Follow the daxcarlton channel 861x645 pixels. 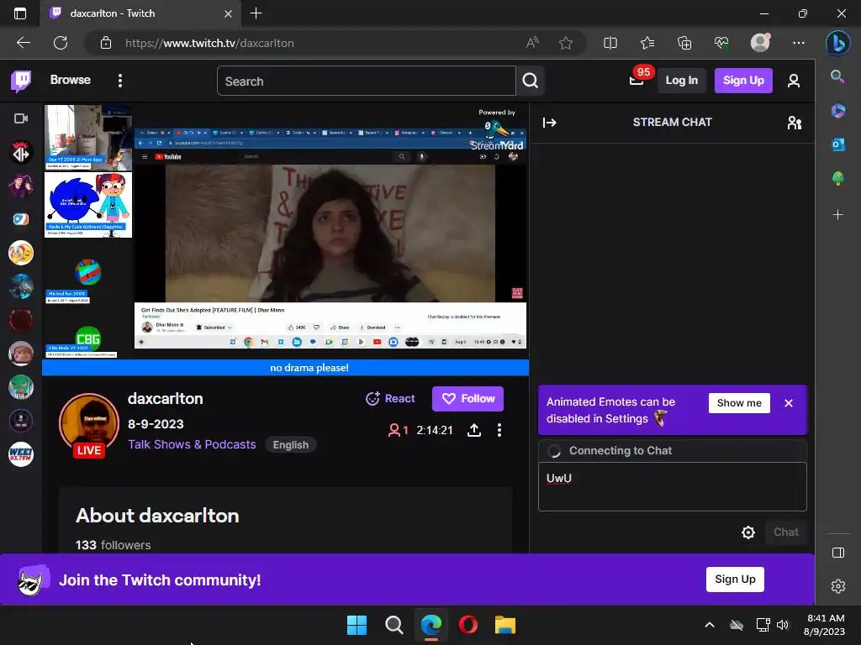[467, 399]
